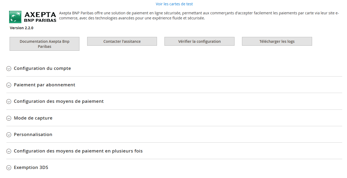Expand chevron icon beside Paiement par abonnement
This screenshot has height=178, width=347.
pos(9,85)
